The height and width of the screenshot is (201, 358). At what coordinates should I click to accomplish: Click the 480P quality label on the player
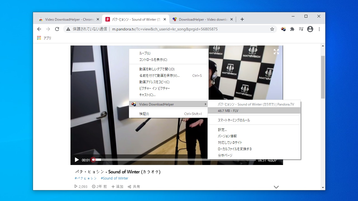[x=272, y=160]
